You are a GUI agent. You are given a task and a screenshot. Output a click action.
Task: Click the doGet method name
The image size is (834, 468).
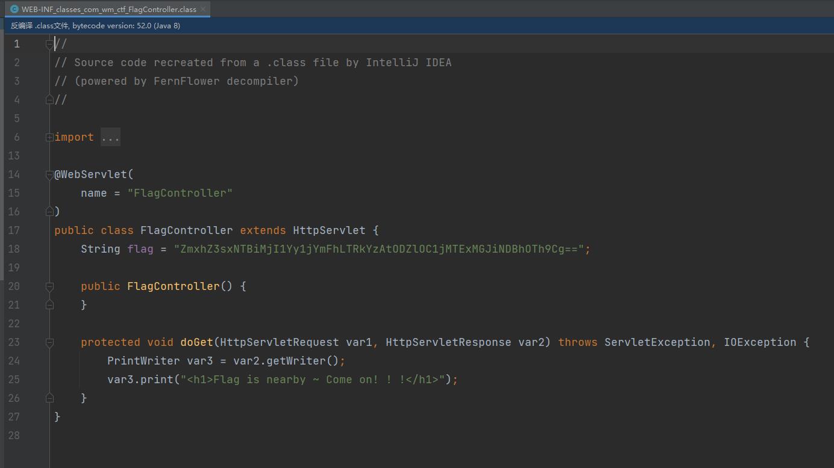click(196, 342)
